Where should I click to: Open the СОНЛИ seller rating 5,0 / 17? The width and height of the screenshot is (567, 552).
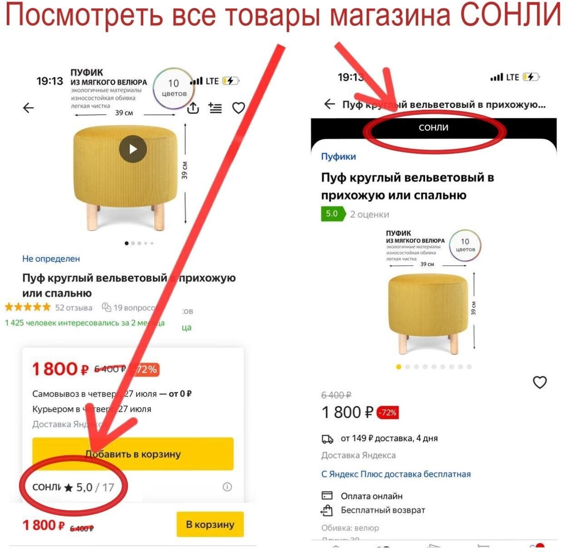pos(73,487)
